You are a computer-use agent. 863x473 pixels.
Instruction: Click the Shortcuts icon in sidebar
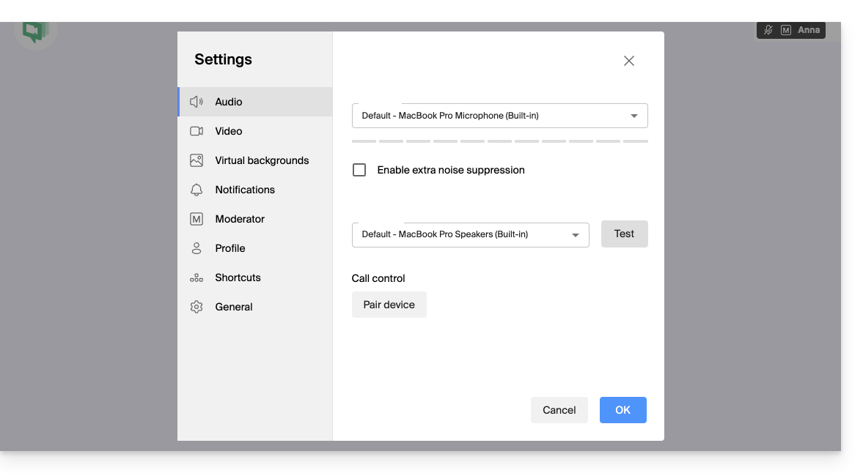(197, 278)
